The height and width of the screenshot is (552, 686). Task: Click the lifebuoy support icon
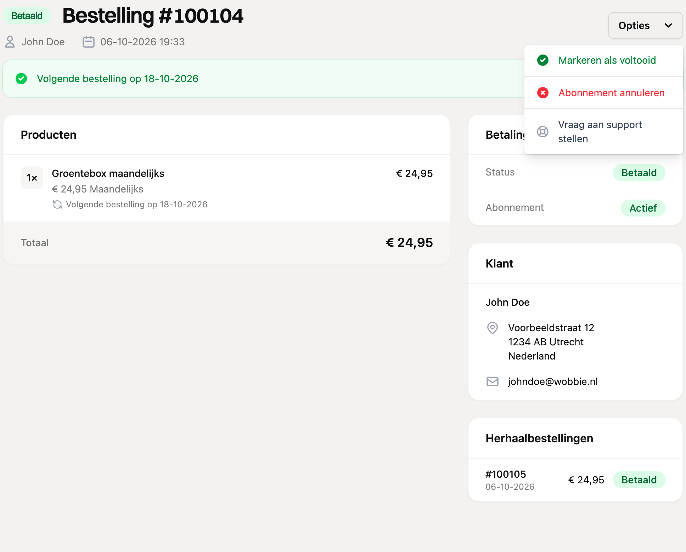542,132
